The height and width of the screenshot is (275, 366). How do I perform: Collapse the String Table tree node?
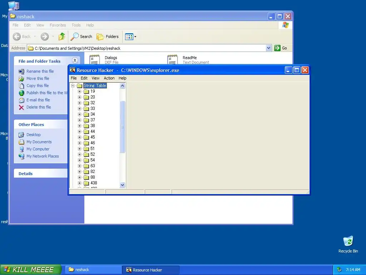pyautogui.click(x=73, y=86)
